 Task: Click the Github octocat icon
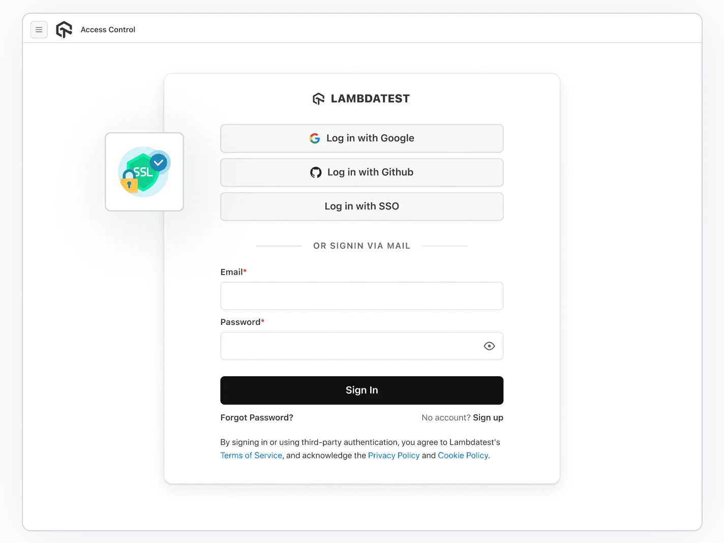[316, 172]
